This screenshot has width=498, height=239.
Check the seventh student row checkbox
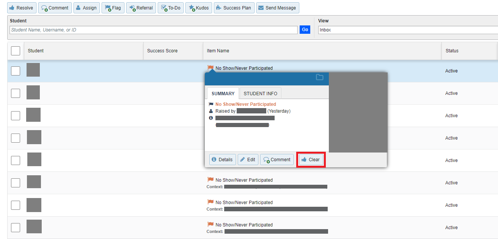16,205
